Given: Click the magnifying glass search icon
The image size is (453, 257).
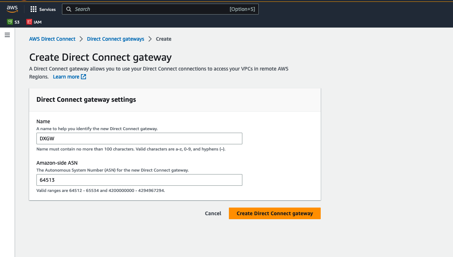Looking at the screenshot, I should tap(69, 9).
